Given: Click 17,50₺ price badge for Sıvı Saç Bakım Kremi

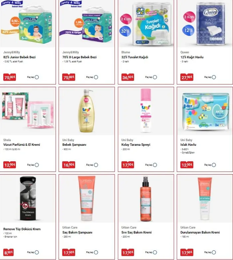Looking at the screenshot, I should (128, 252).
